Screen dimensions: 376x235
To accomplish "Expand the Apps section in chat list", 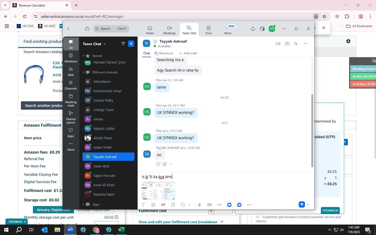I will click(x=84, y=204).
